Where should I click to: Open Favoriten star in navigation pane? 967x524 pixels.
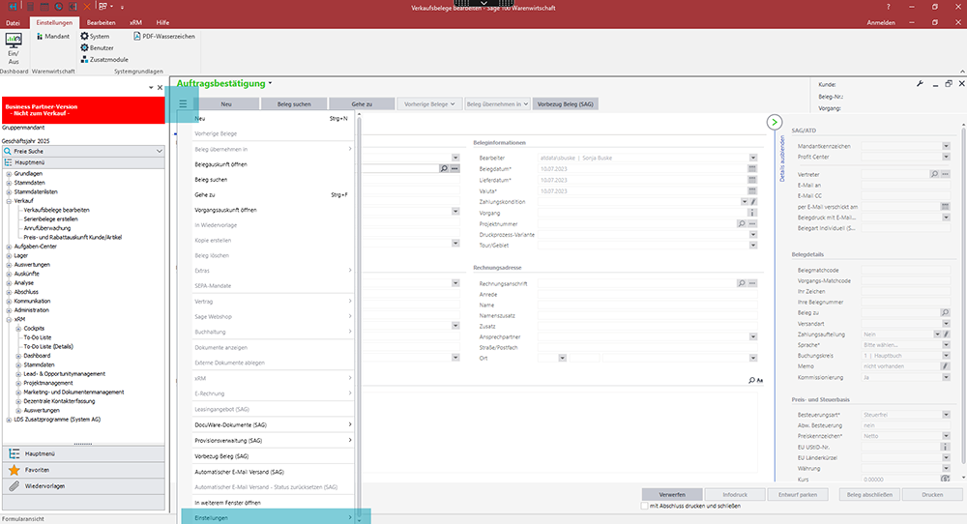15,469
